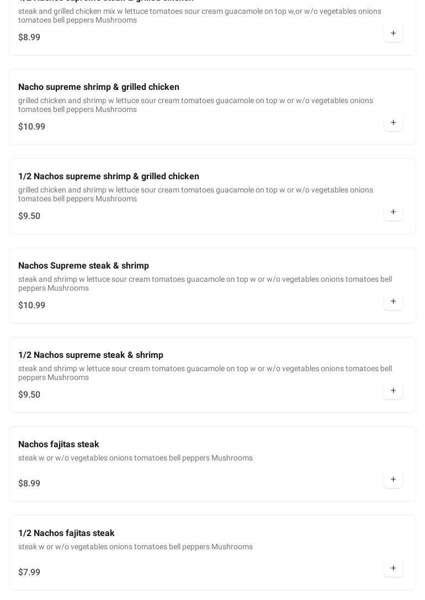Click the $10.99 price under Nacho supreme shrimp & grilled chicken
Screen dimensions: 425x600
[31, 127]
